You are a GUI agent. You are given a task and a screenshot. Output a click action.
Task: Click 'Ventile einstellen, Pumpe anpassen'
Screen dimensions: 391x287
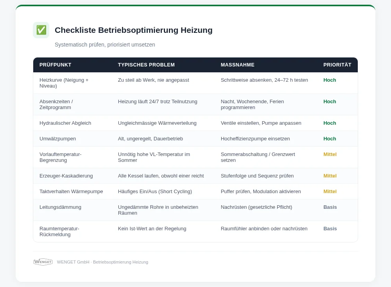point(261,123)
